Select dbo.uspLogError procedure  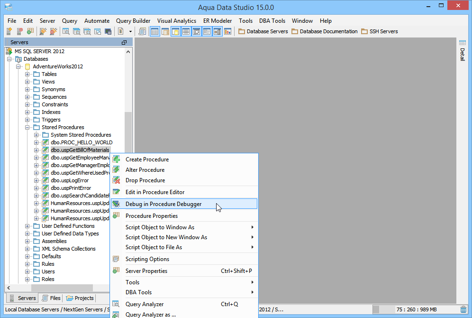70,180
